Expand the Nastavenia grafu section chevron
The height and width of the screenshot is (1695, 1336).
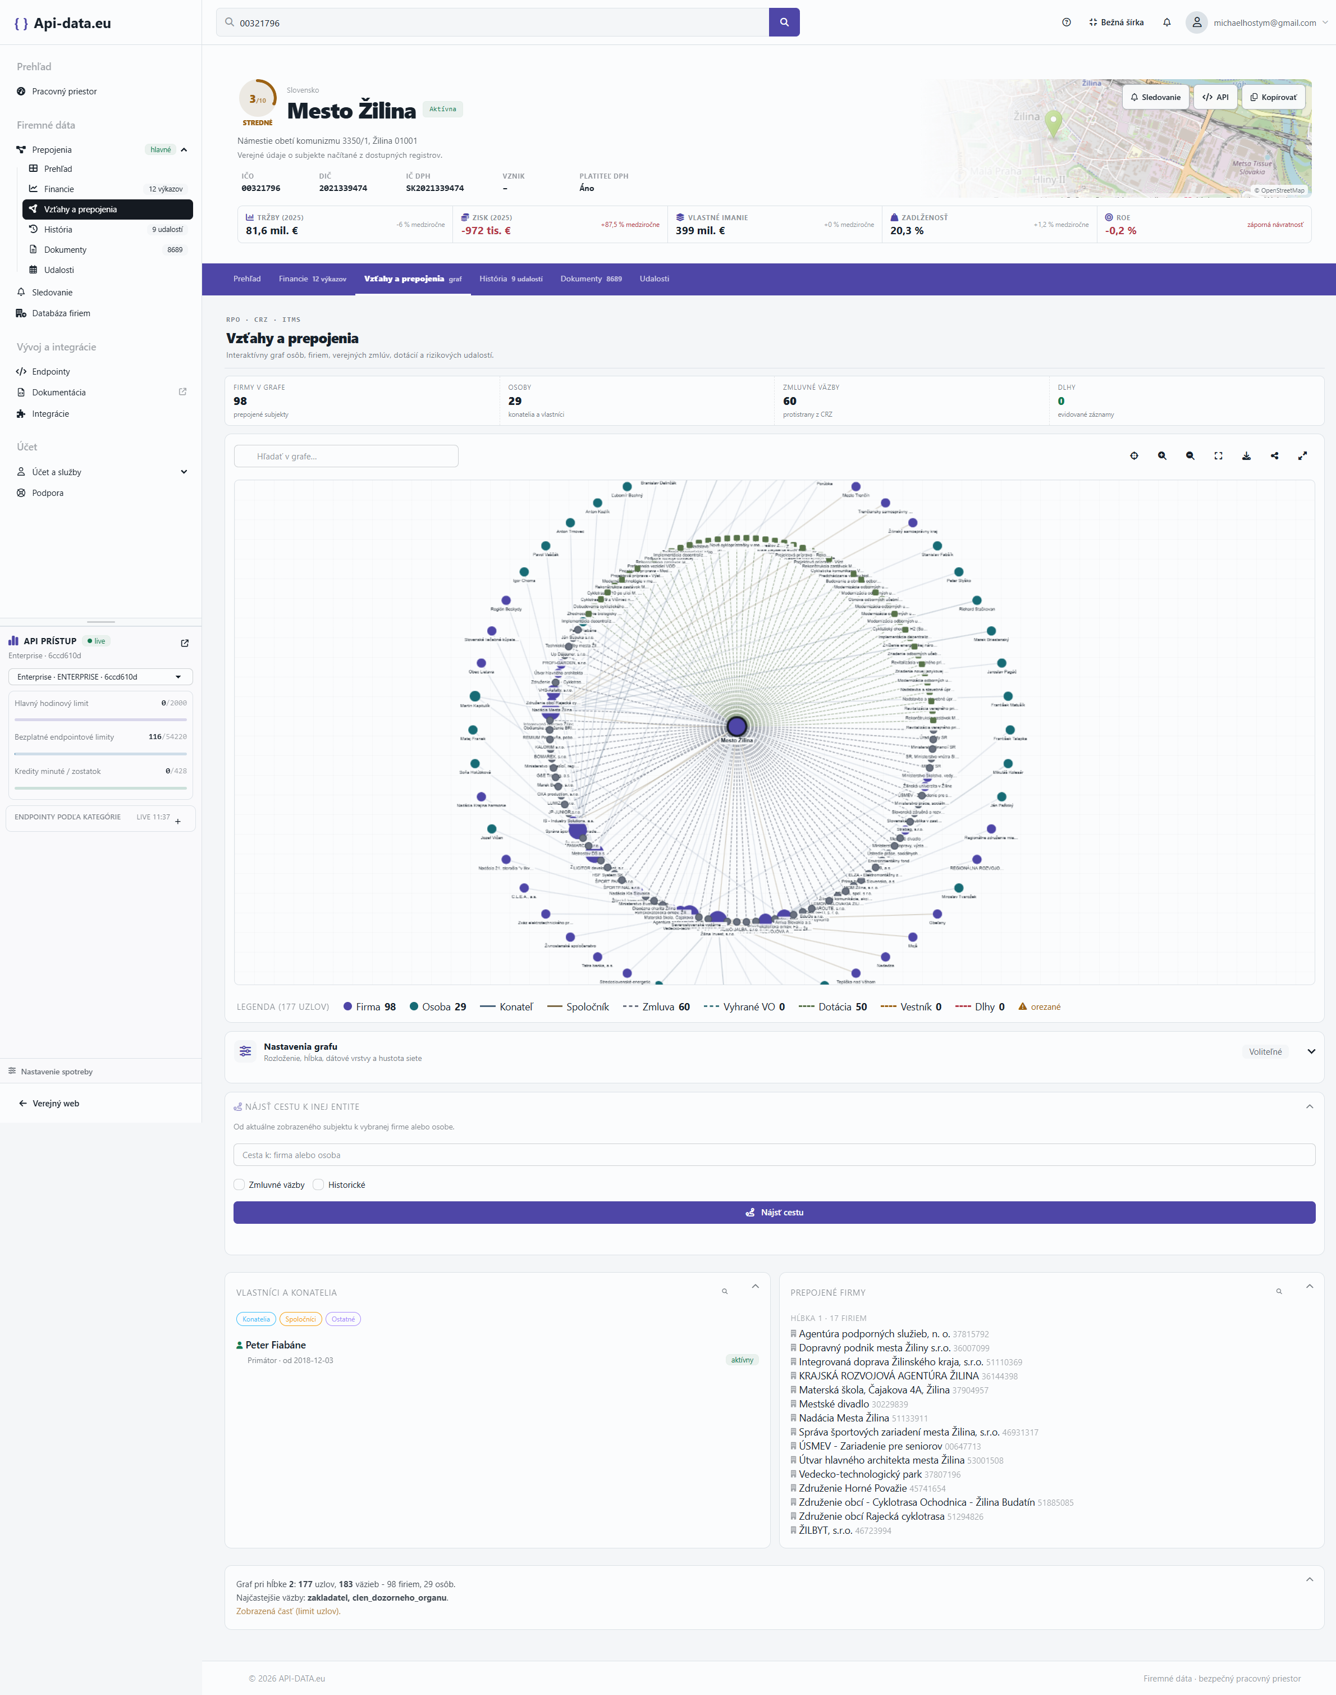(1312, 1052)
